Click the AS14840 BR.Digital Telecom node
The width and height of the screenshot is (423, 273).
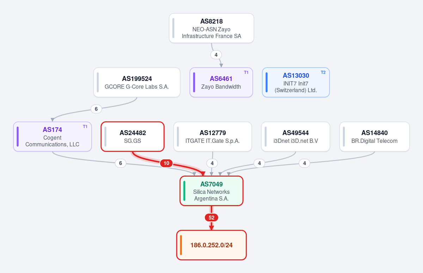click(x=374, y=136)
